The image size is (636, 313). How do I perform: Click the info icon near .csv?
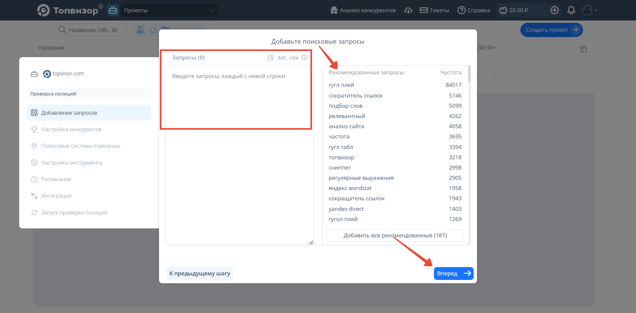point(304,57)
